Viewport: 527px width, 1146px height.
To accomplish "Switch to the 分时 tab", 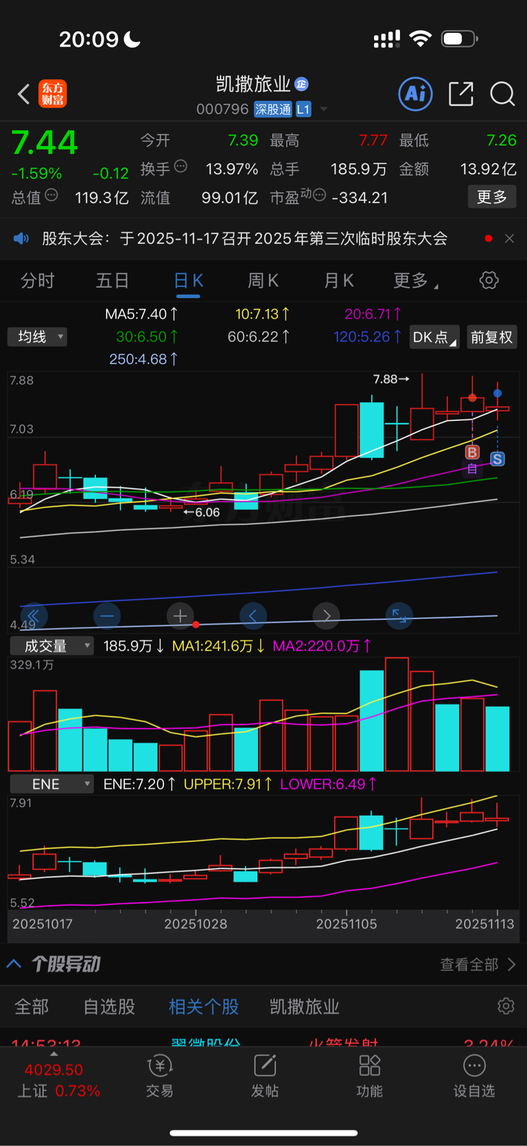I will pos(37,281).
